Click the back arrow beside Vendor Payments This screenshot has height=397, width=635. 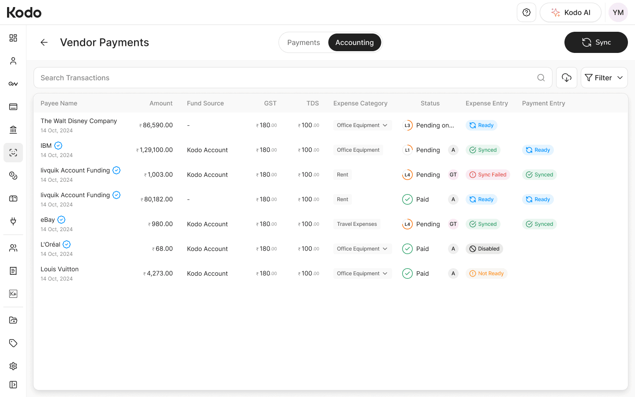[x=44, y=42]
